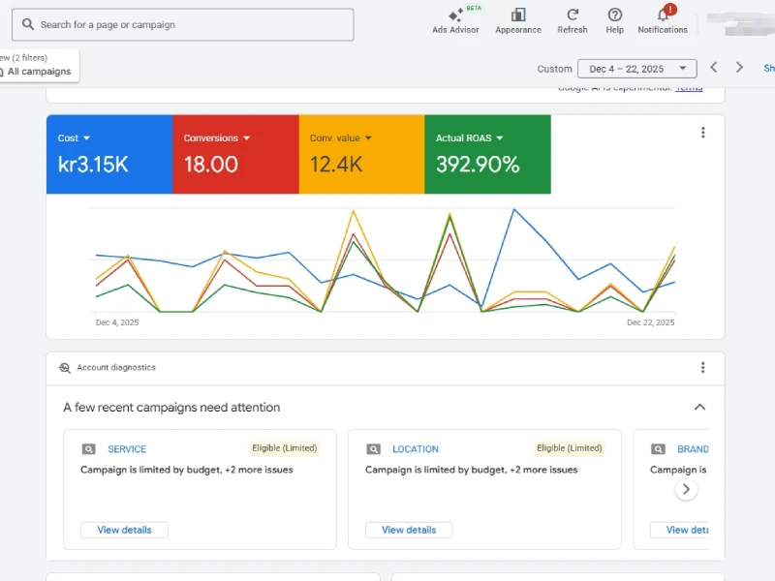This screenshot has height=581, width=775.
Task: Go to the previous date range
Action: click(714, 68)
